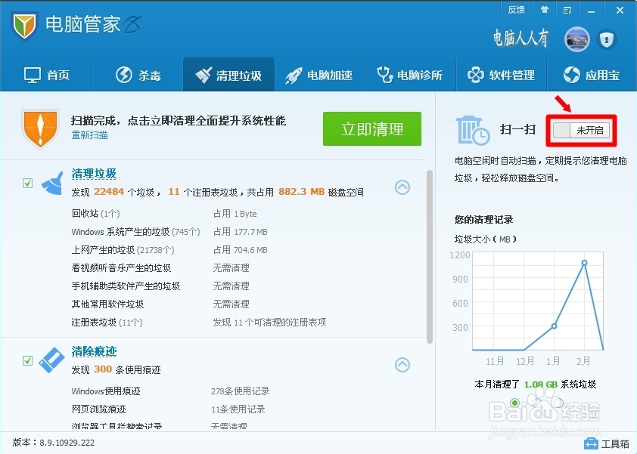The height and width of the screenshot is (454, 637).
Task: Click the 发现 11 个可清理的注册表项 text
Action: [x=270, y=323]
